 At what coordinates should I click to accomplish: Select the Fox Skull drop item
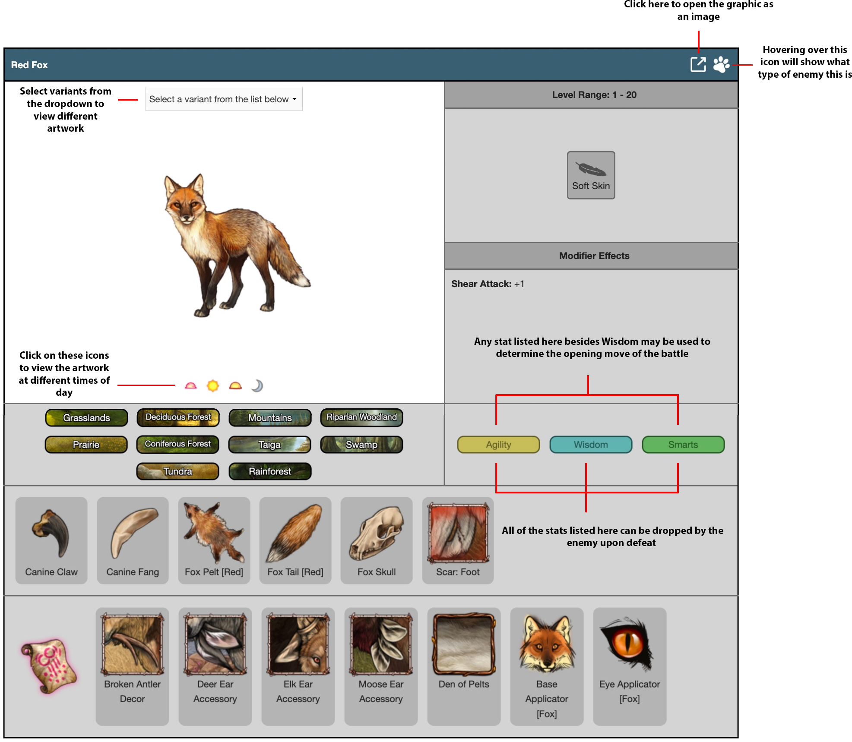(x=376, y=540)
